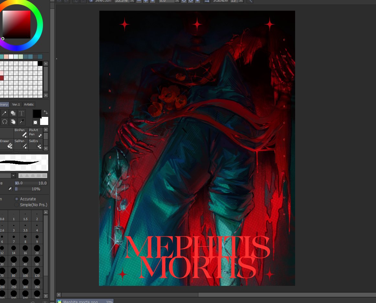Choose the Eraser brush
The width and height of the screenshot is (376, 303).
pyautogui.click(x=6, y=144)
